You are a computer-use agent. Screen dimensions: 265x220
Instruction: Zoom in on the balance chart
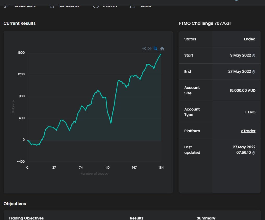click(144, 48)
